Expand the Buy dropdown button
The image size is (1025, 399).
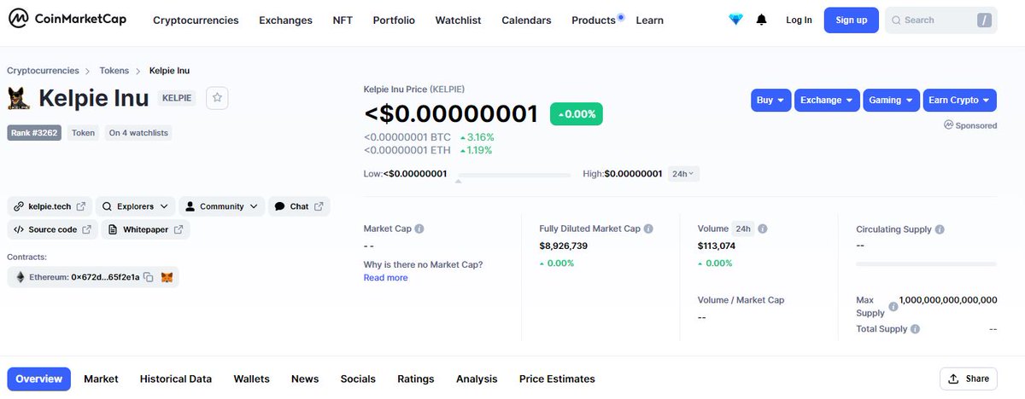(x=771, y=100)
